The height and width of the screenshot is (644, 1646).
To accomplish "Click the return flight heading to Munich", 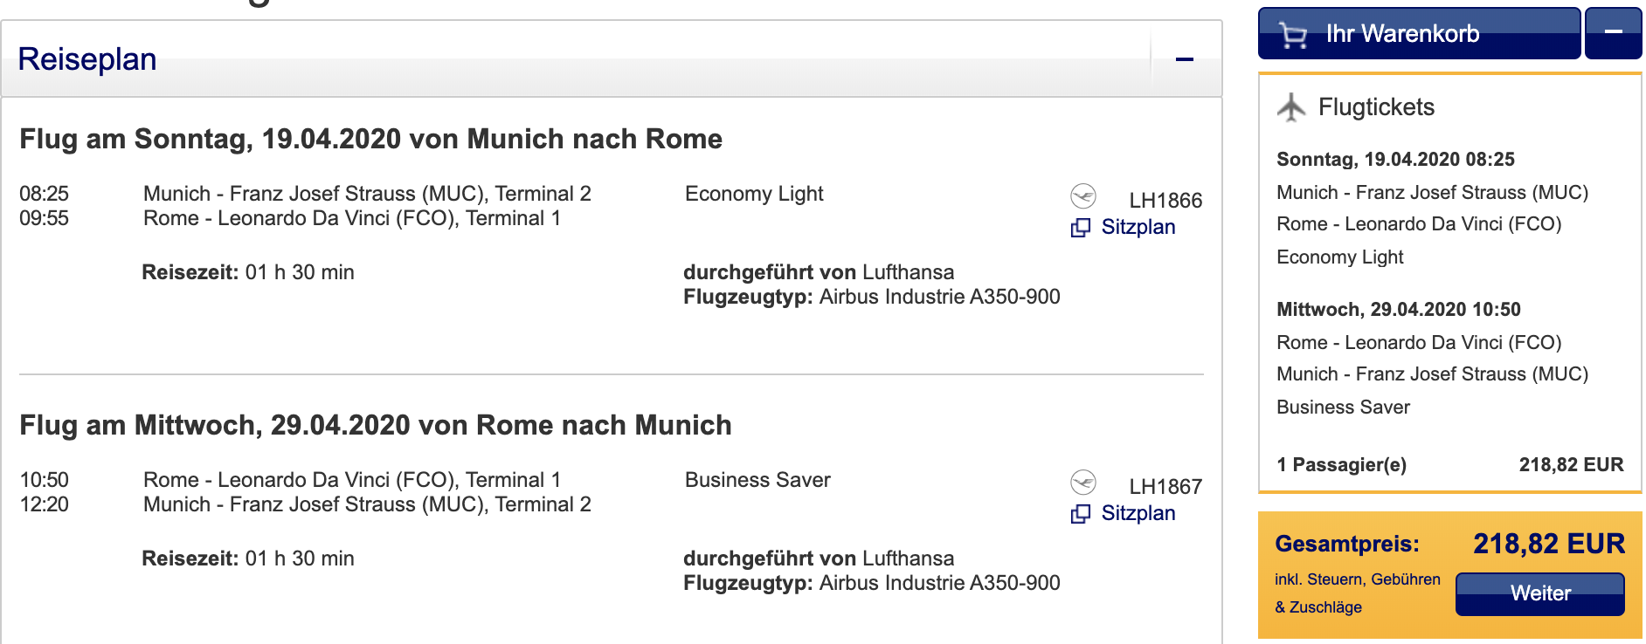I will [x=376, y=425].
